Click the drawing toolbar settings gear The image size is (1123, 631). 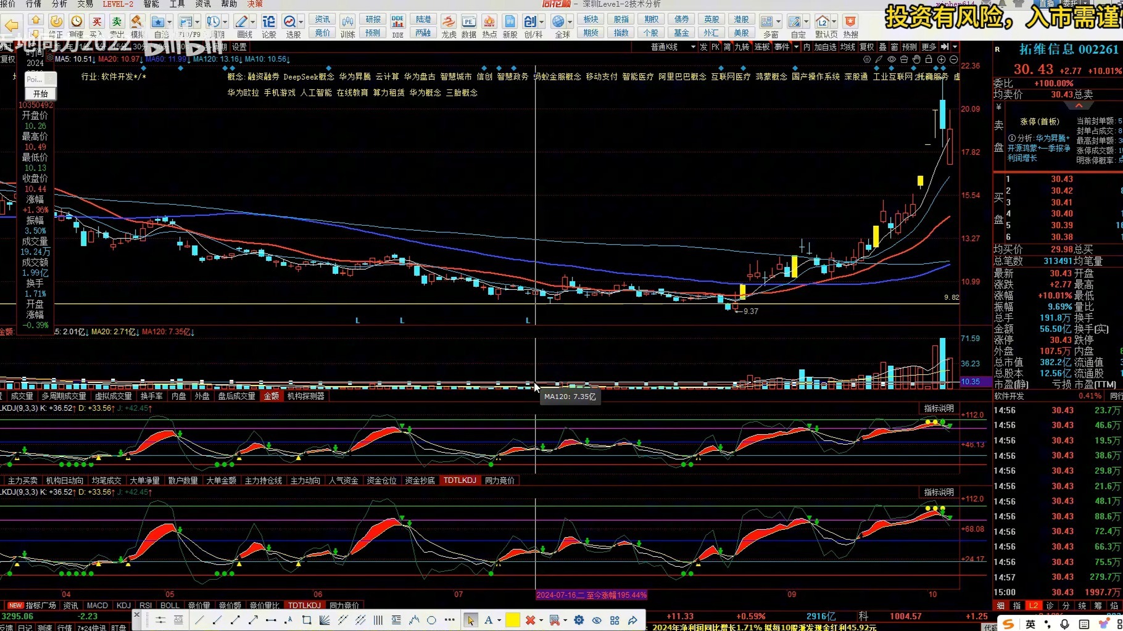coord(579,620)
